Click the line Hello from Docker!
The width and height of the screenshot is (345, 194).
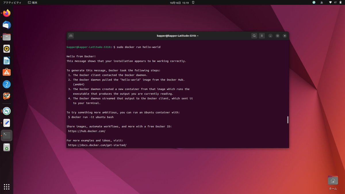[x=81, y=56]
